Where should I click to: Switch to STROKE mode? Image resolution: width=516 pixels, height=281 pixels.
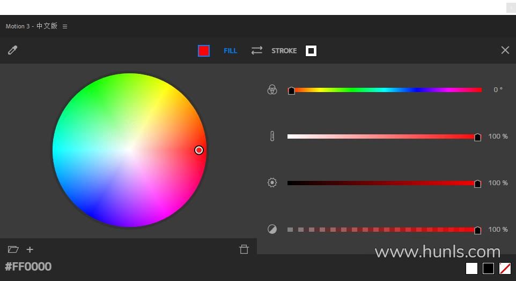coord(284,51)
